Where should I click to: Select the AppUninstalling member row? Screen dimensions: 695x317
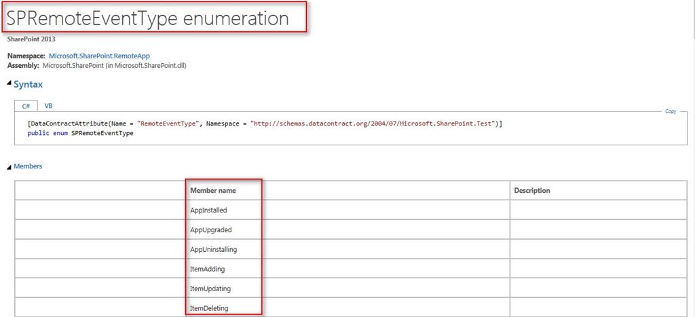coord(214,249)
